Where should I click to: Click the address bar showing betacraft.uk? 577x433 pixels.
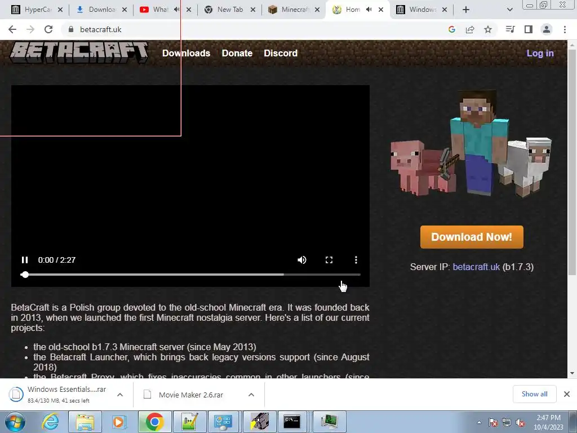(254, 29)
